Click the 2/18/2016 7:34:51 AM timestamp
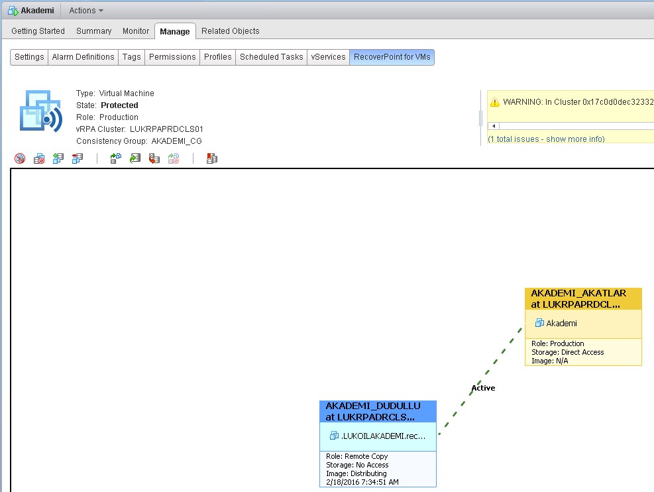The height and width of the screenshot is (492, 654). (362, 482)
